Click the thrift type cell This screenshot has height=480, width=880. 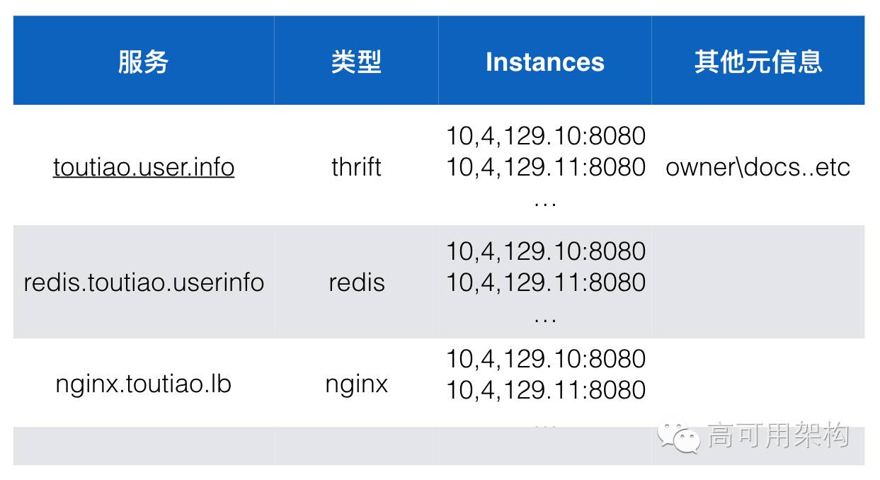pos(356,167)
